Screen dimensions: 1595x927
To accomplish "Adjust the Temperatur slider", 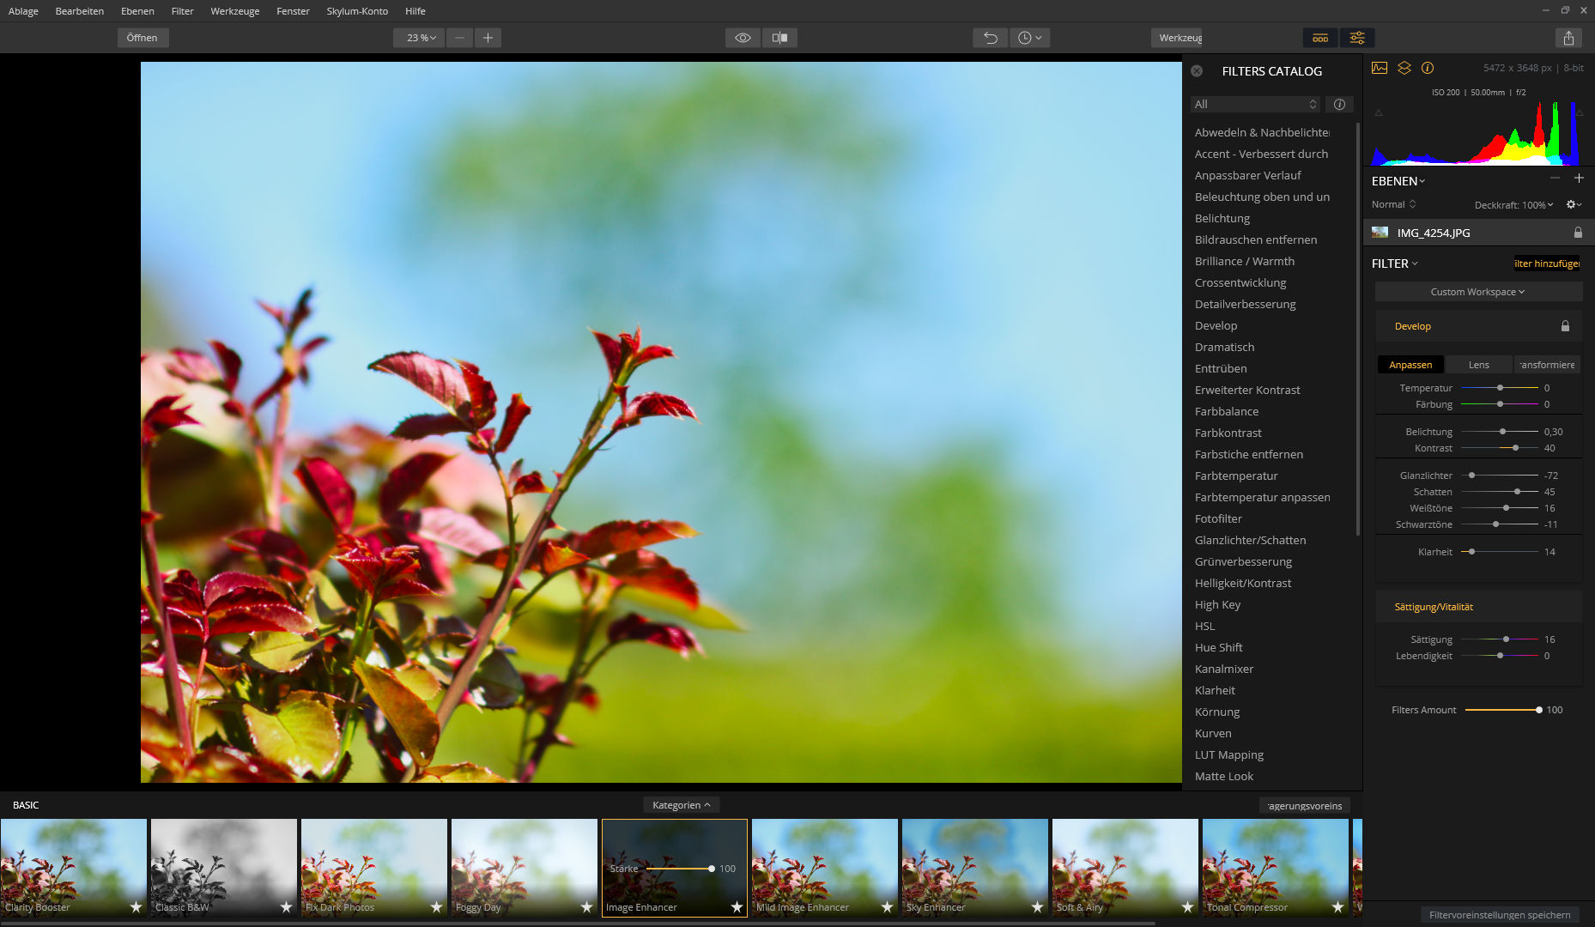I will coord(1500,388).
